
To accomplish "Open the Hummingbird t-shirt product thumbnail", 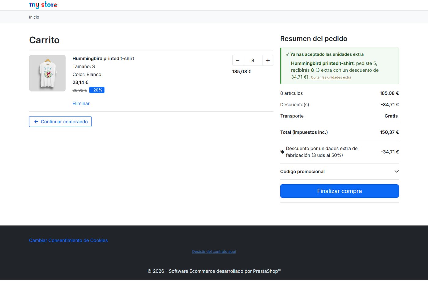I will pyautogui.click(x=47, y=73).
